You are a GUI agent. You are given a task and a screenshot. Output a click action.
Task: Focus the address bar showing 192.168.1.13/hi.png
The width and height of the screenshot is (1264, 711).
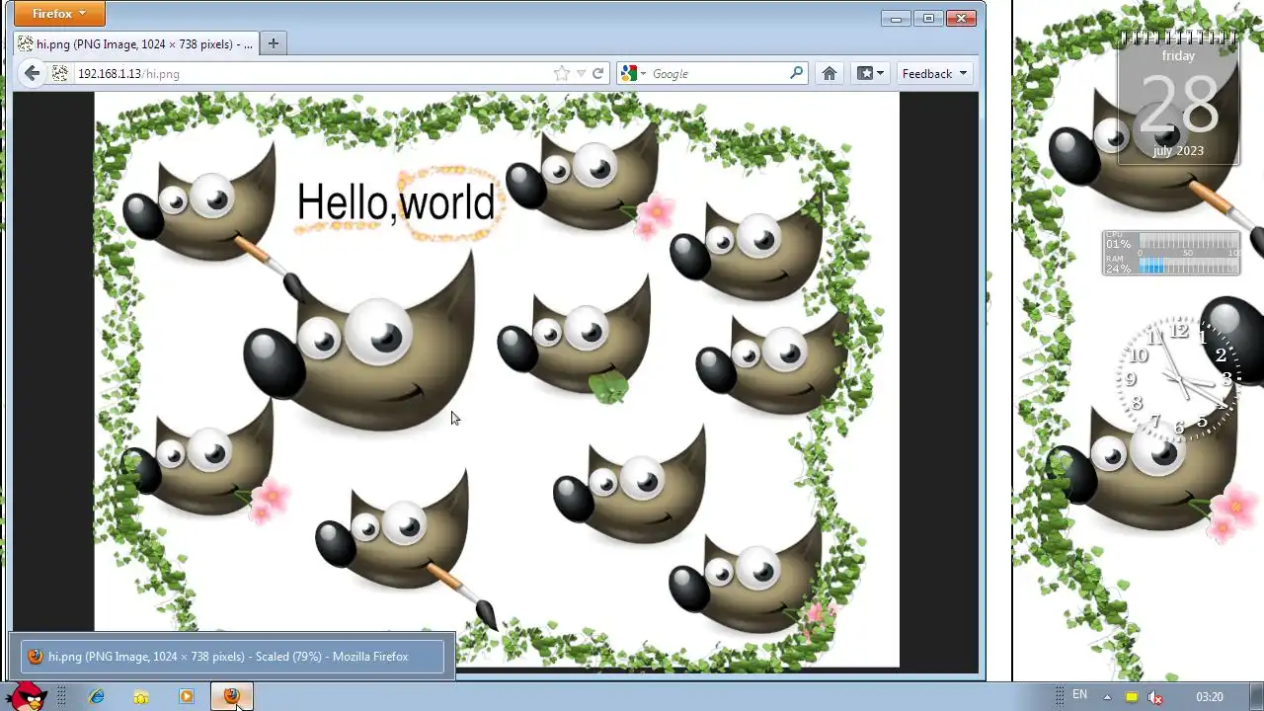coord(313,73)
